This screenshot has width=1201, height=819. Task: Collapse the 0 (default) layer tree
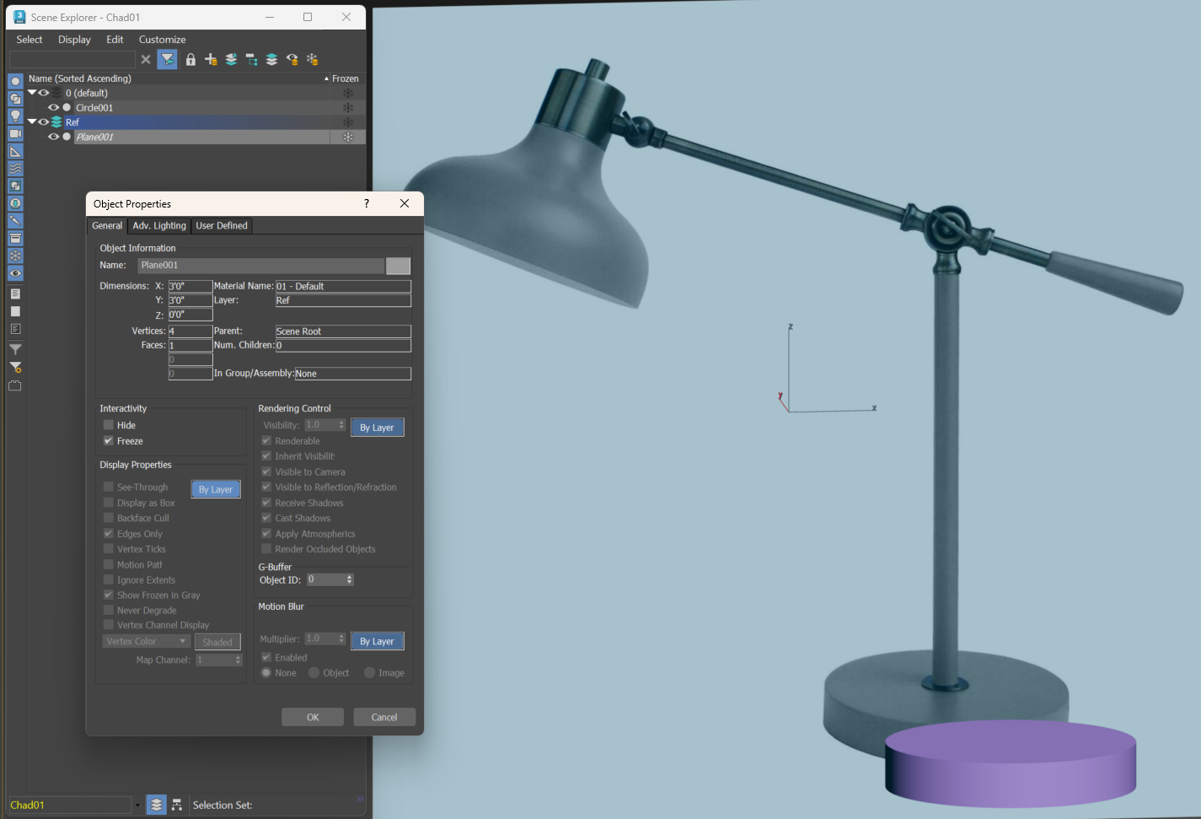pos(32,93)
